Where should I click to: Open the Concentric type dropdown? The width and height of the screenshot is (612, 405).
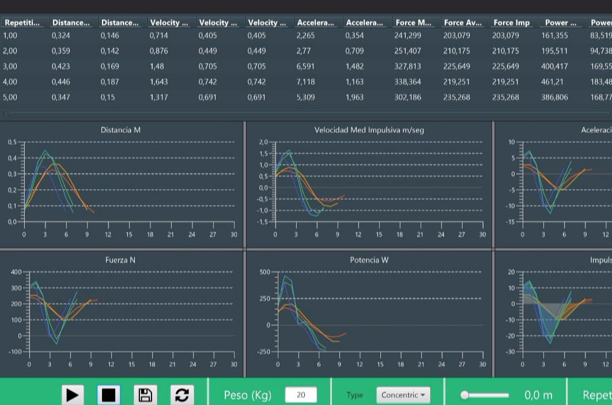(x=403, y=395)
